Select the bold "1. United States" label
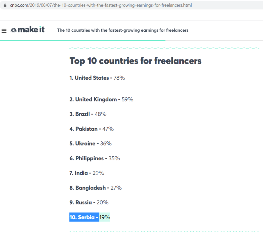263x237 pixels. point(89,78)
